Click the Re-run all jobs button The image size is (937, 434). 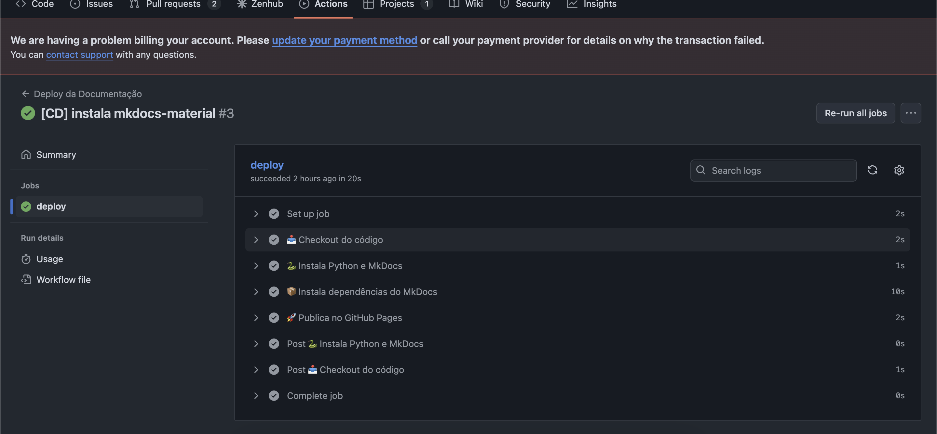click(x=856, y=113)
